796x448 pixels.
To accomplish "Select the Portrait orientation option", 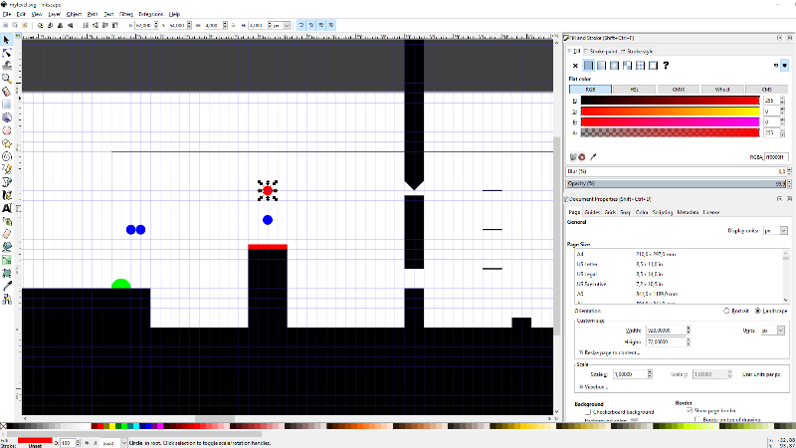I will 726,310.
